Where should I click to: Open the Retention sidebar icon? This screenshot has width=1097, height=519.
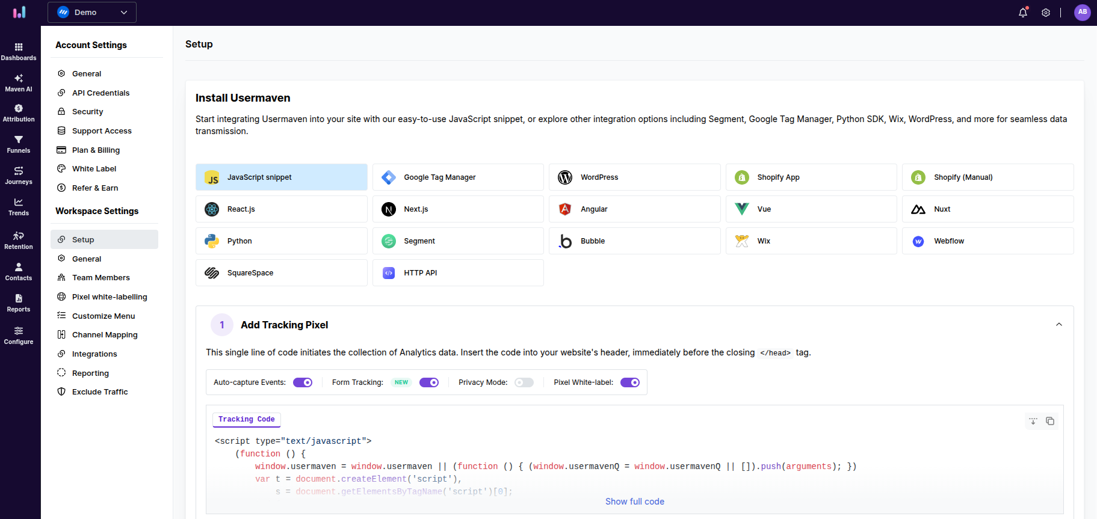pos(19,241)
